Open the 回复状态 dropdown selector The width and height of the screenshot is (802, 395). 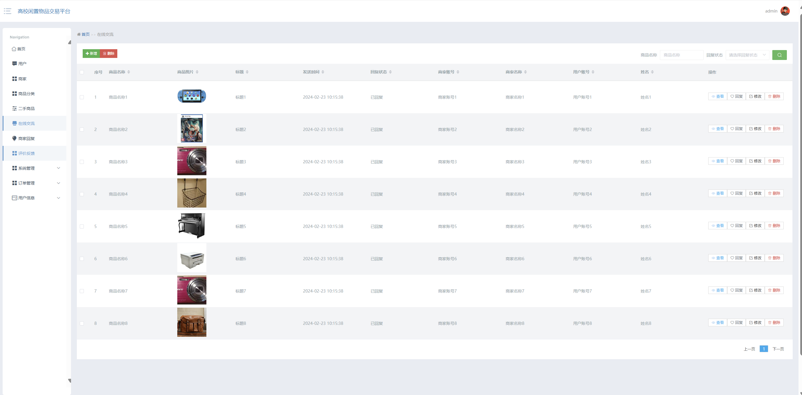(747, 55)
